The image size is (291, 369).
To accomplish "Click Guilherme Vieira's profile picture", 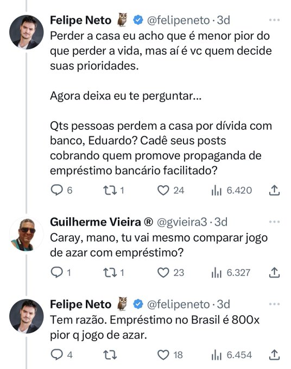I will coord(26,234).
